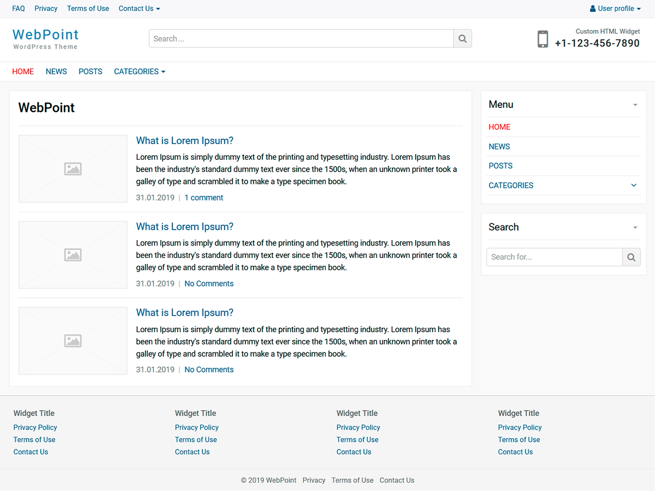655x491 pixels.
Task: Click the magnifier icon in the sidebar Search widget
Action: click(631, 256)
